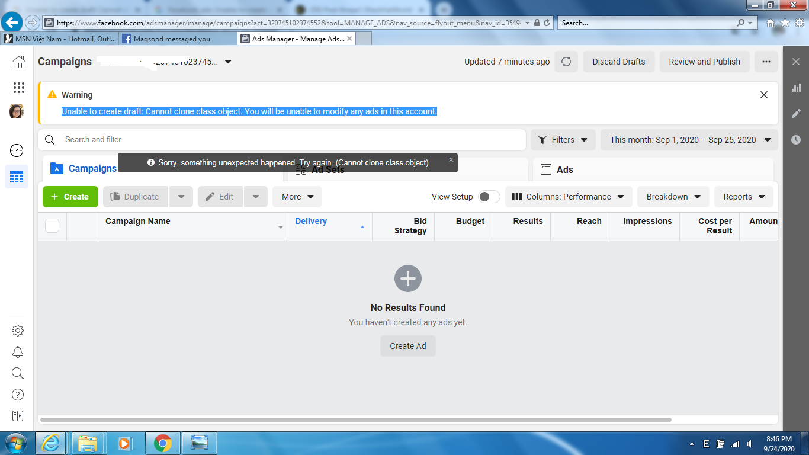
Task: Open the help question mark icon
Action: pyautogui.click(x=18, y=395)
